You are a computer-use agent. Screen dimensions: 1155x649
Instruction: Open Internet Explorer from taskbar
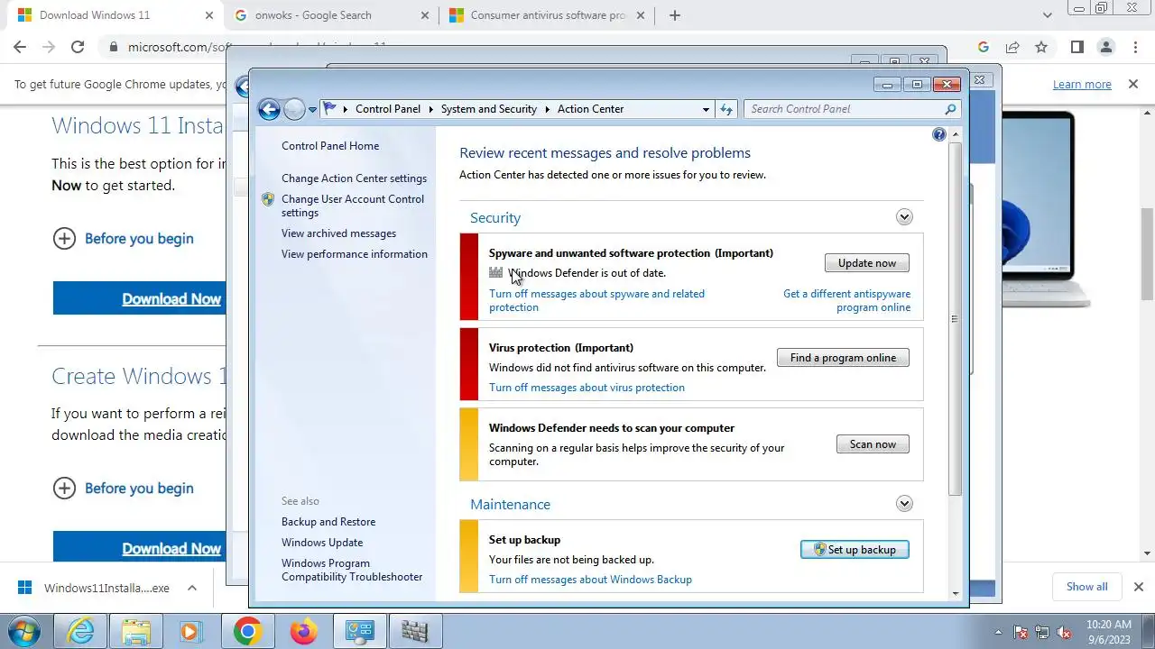coord(81,632)
